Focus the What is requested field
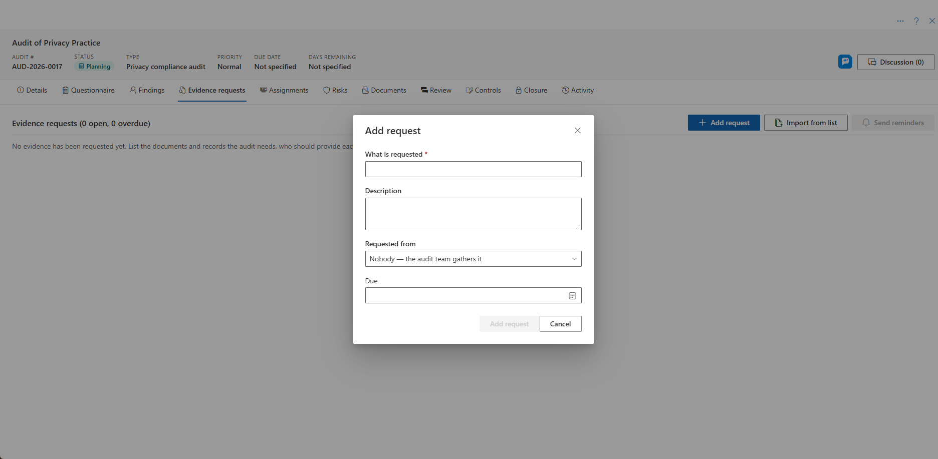Screen dimensions: 938x459 (x=473, y=169)
